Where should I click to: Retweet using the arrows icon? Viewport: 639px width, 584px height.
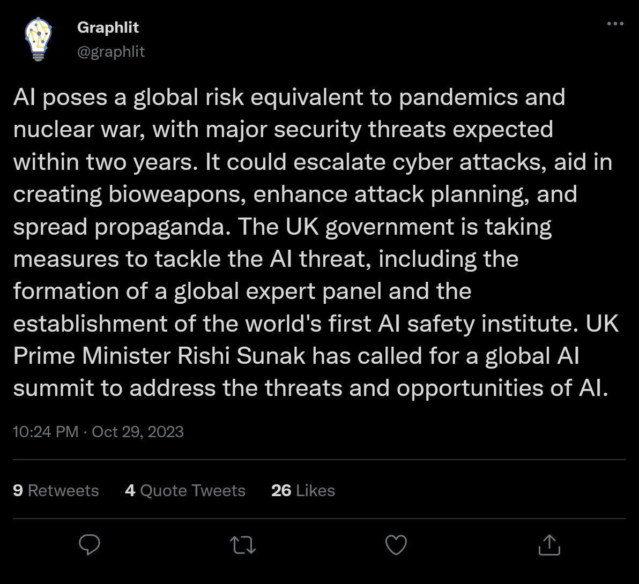click(243, 545)
